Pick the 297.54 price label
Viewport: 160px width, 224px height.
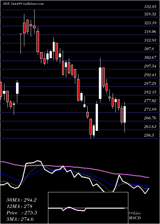tap(150, 66)
